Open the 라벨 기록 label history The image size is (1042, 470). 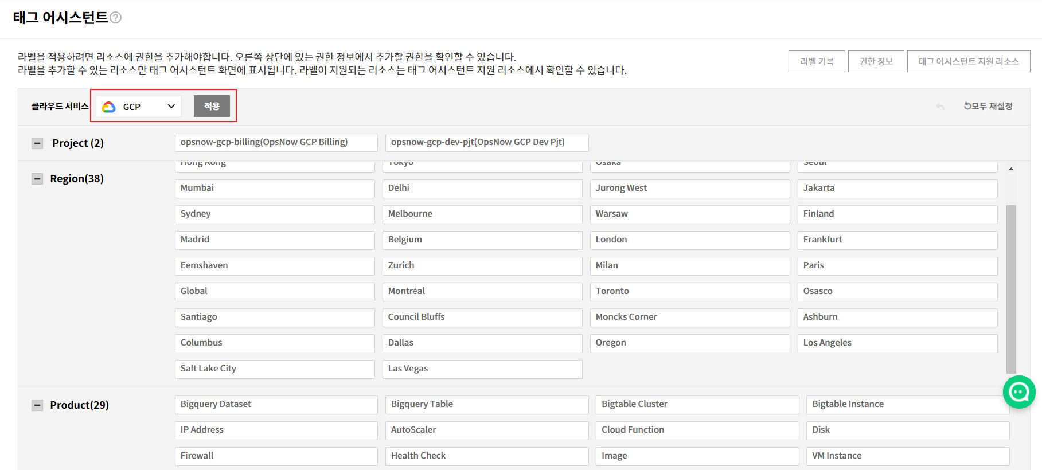pos(817,61)
